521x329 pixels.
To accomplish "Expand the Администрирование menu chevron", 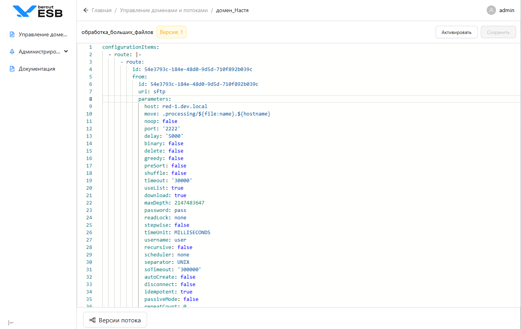I will (66, 51).
